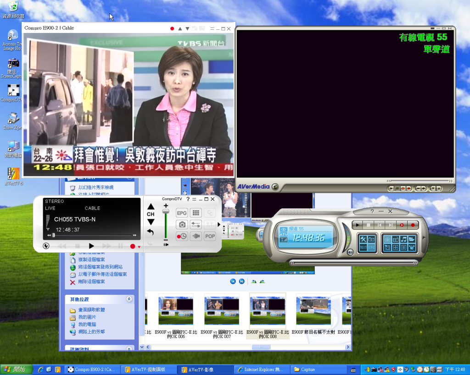Recall the last channel in ComproDTV

click(151, 232)
